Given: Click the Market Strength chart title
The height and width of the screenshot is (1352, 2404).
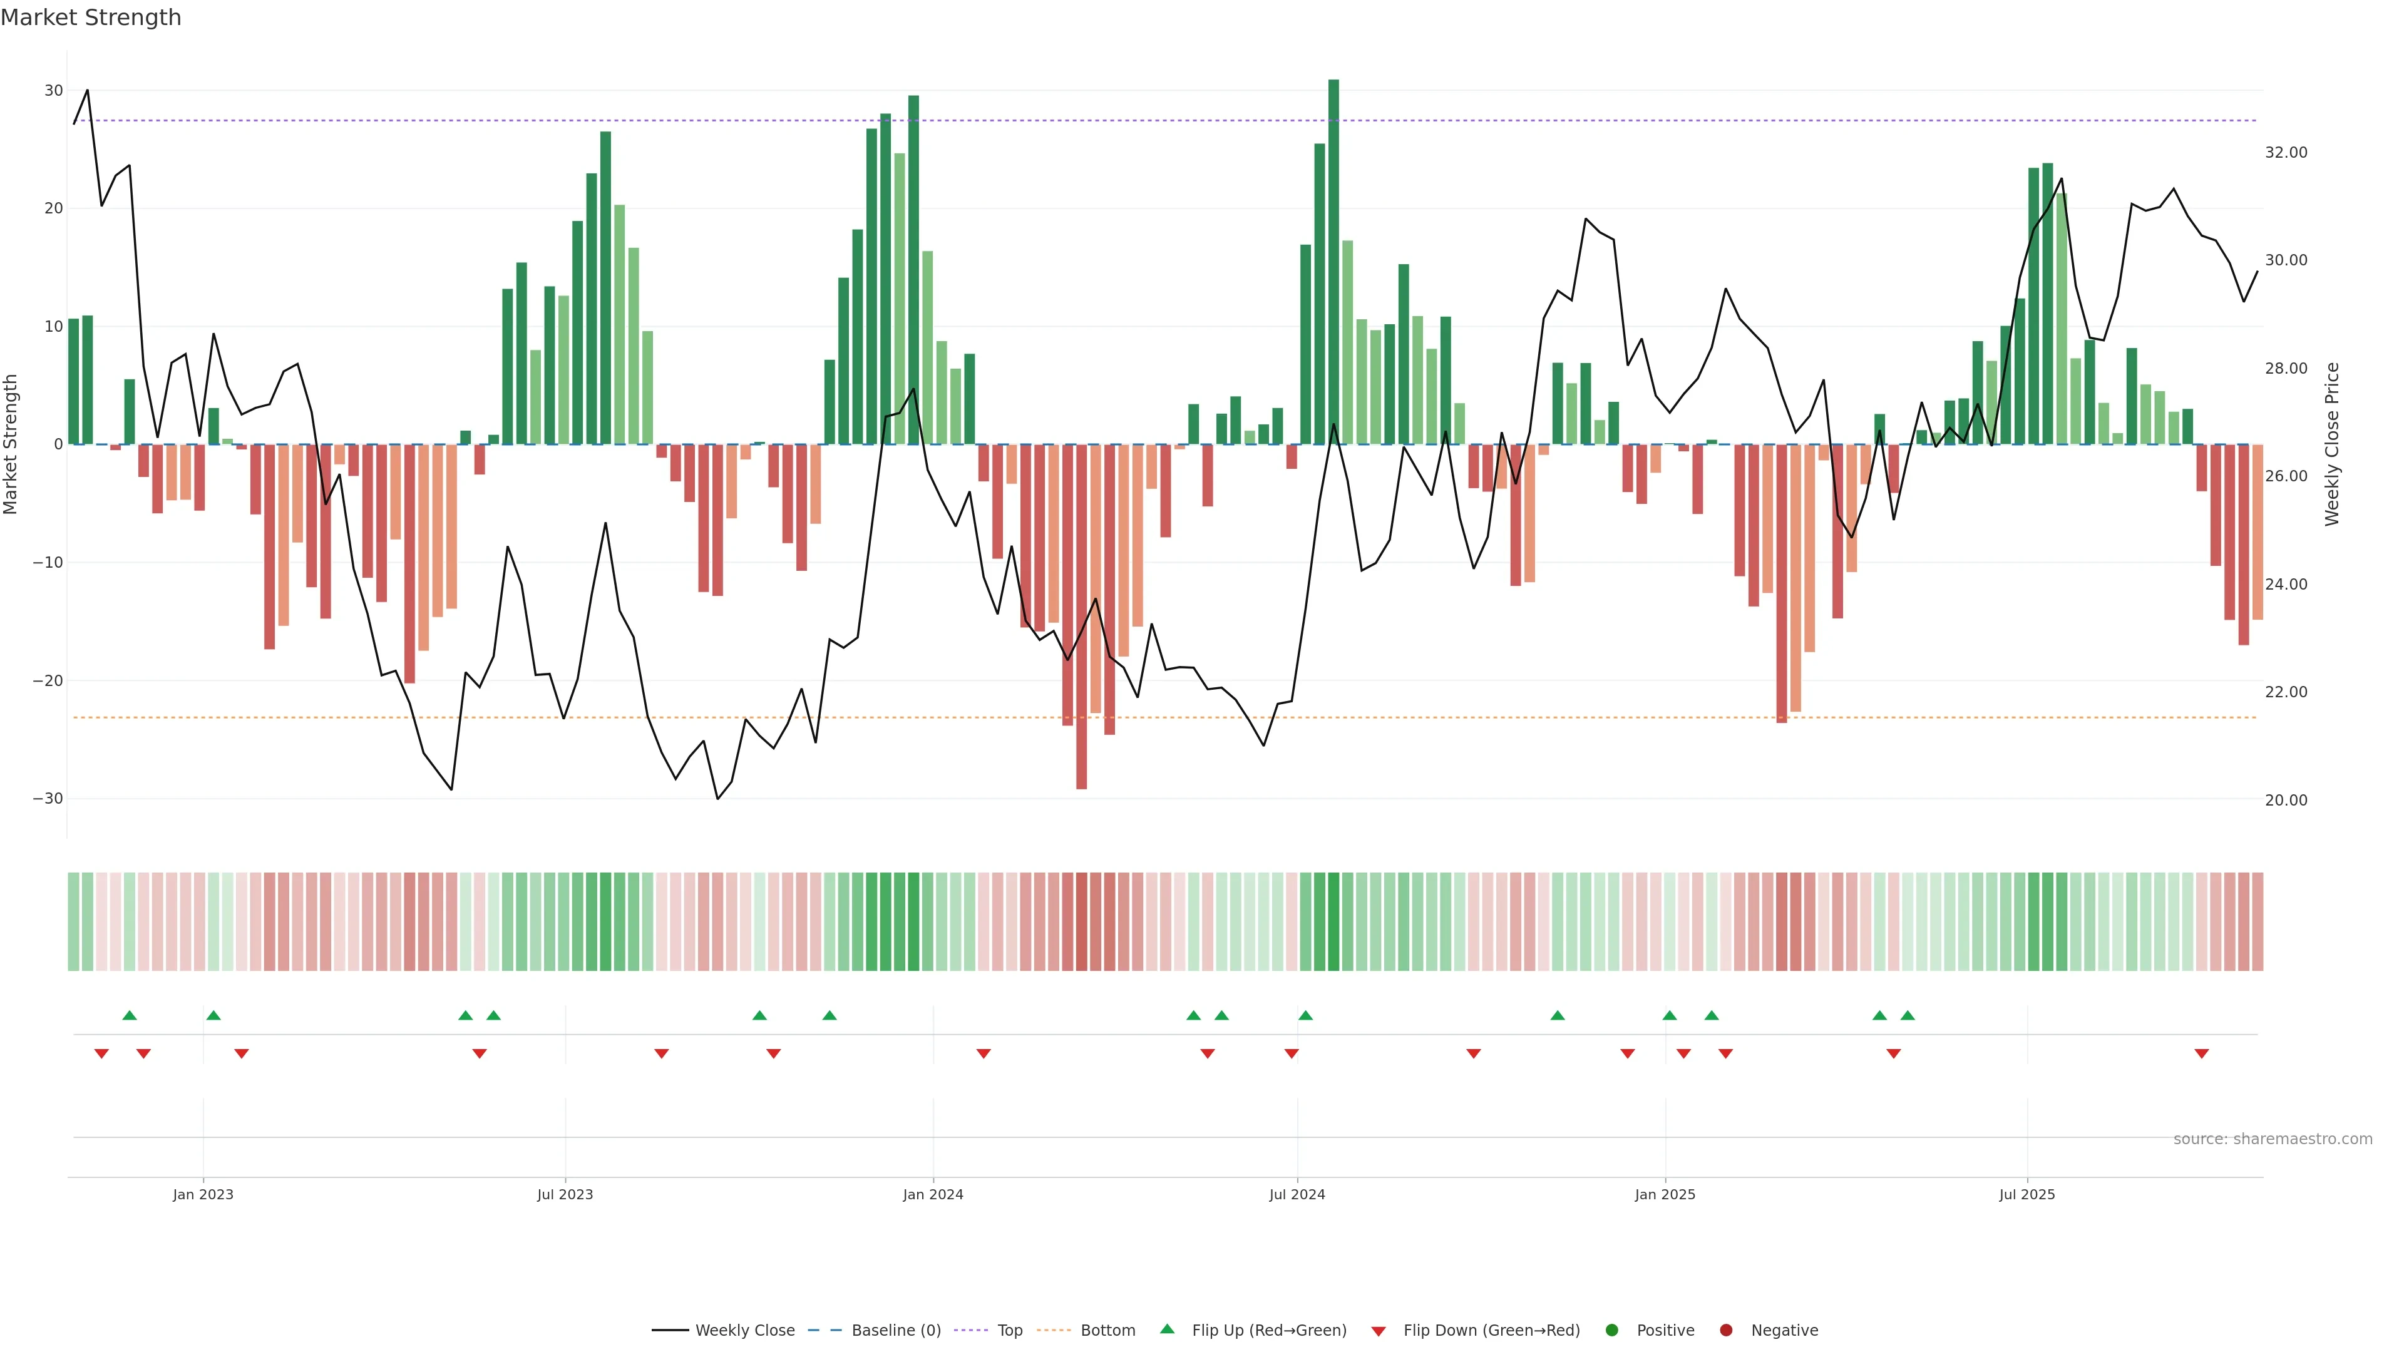Looking at the screenshot, I should [91, 18].
